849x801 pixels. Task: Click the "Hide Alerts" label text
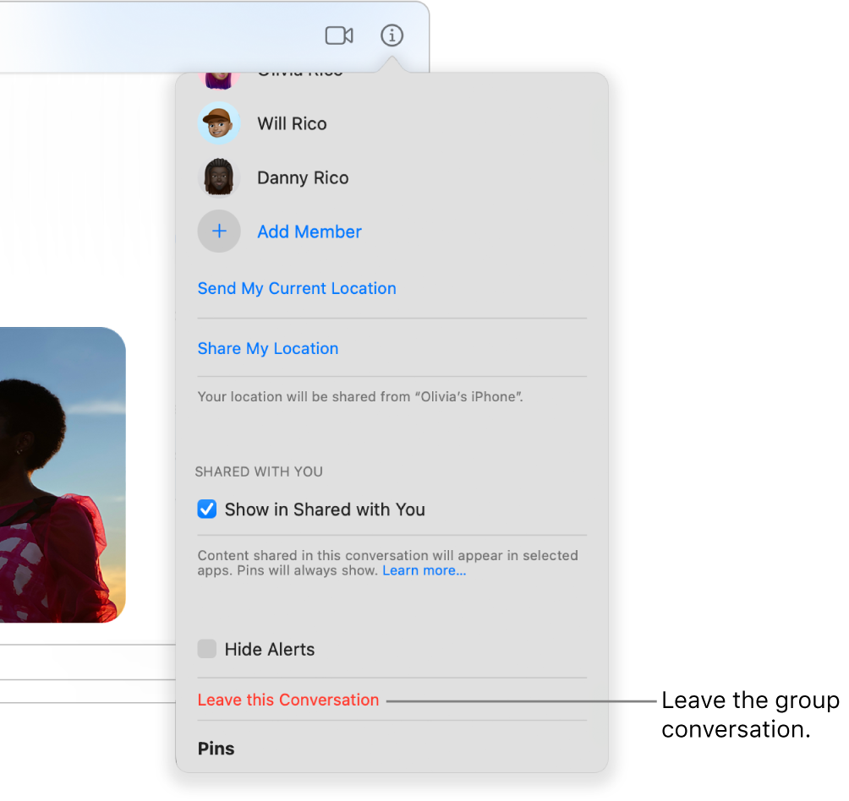270,649
